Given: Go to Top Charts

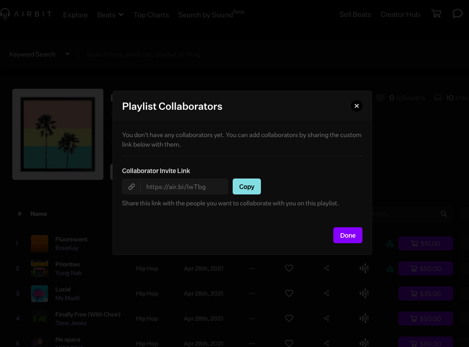Looking at the screenshot, I should click(151, 15).
